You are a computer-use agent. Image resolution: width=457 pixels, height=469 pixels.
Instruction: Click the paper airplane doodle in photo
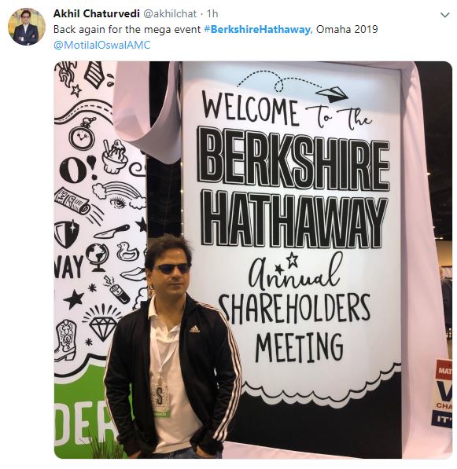pos(331,93)
